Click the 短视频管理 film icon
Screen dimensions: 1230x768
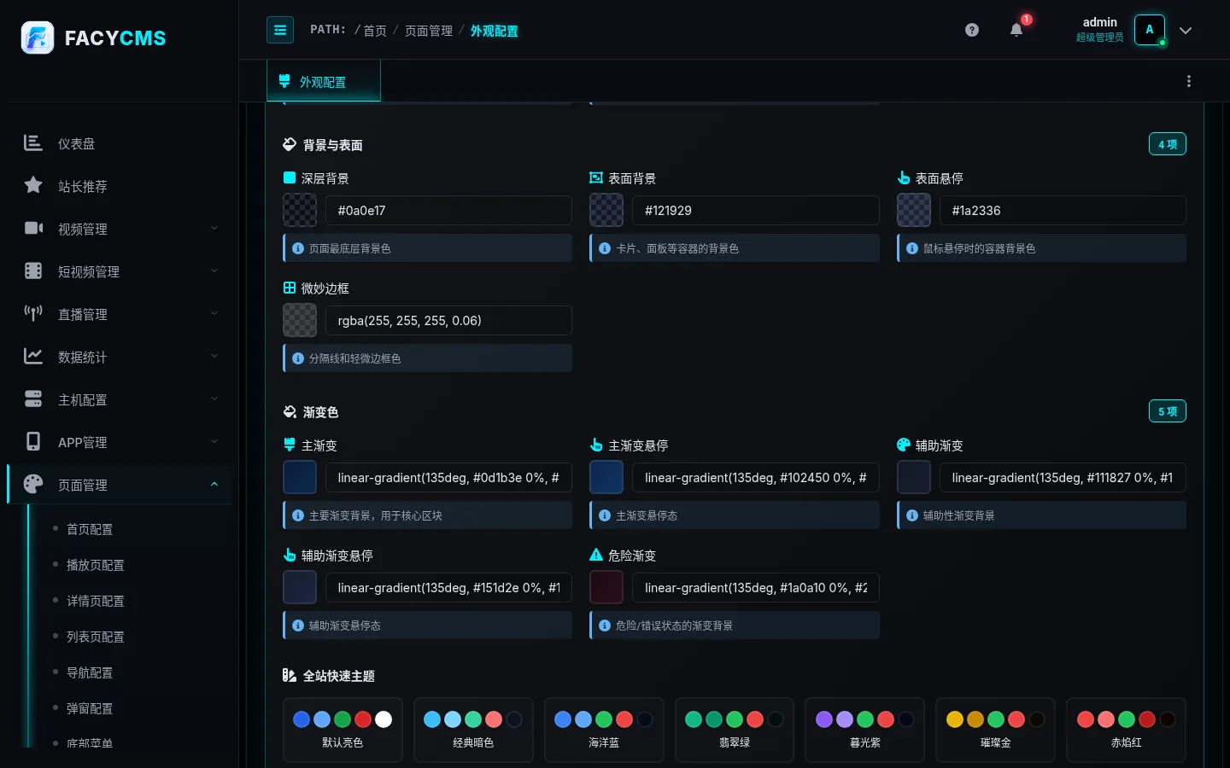pos(33,271)
